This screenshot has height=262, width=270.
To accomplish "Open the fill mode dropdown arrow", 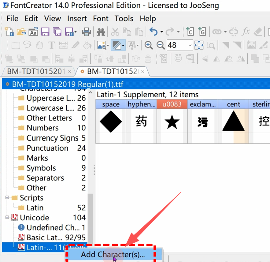I will pos(123,46).
